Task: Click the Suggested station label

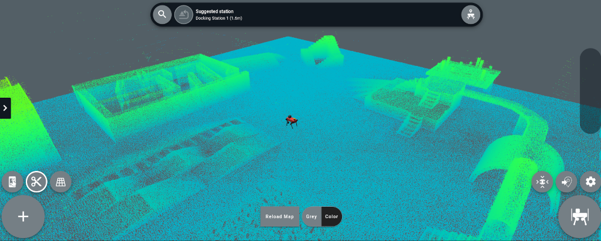Action: [215, 11]
